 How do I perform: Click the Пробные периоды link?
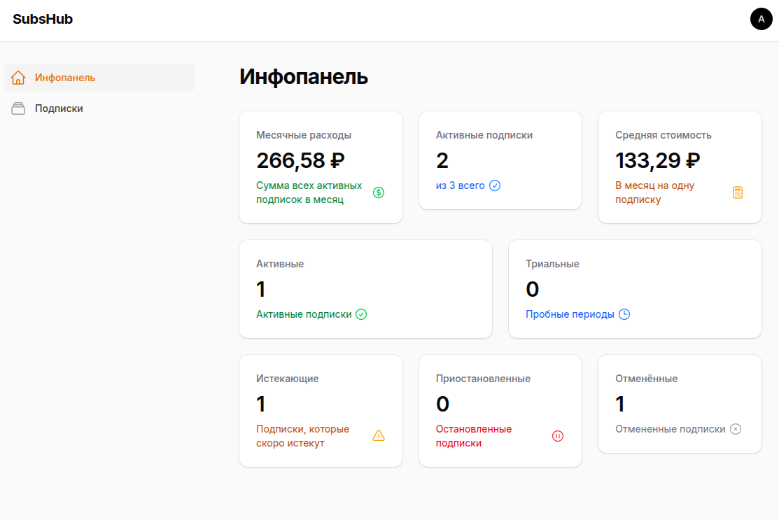[x=568, y=314]
